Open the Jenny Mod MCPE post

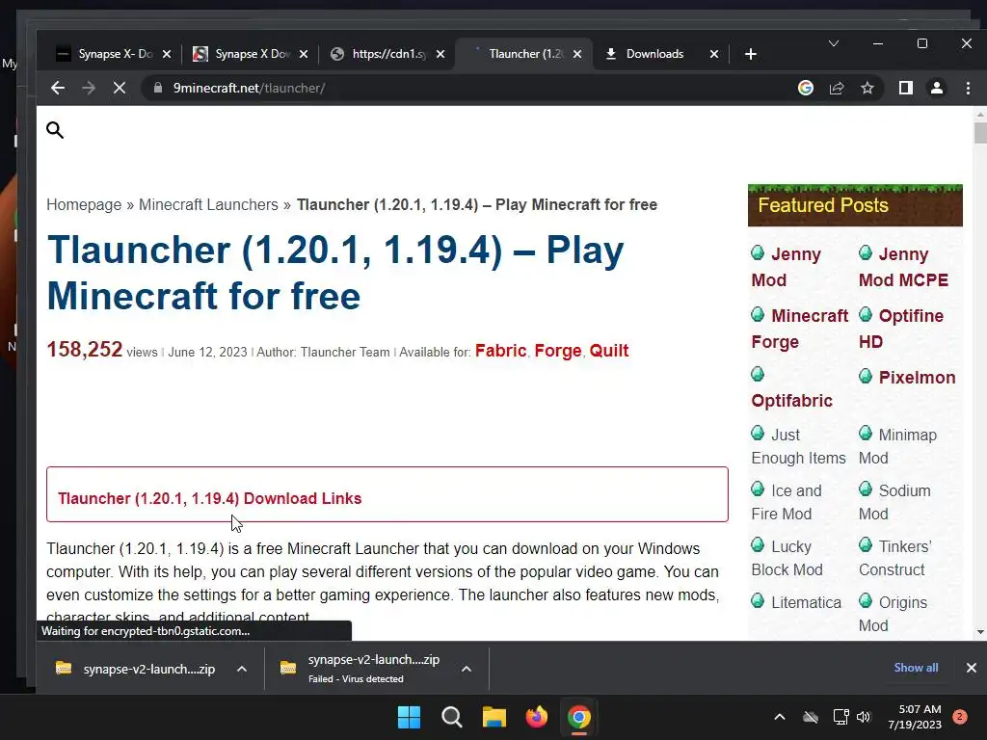tap(903, 267)
